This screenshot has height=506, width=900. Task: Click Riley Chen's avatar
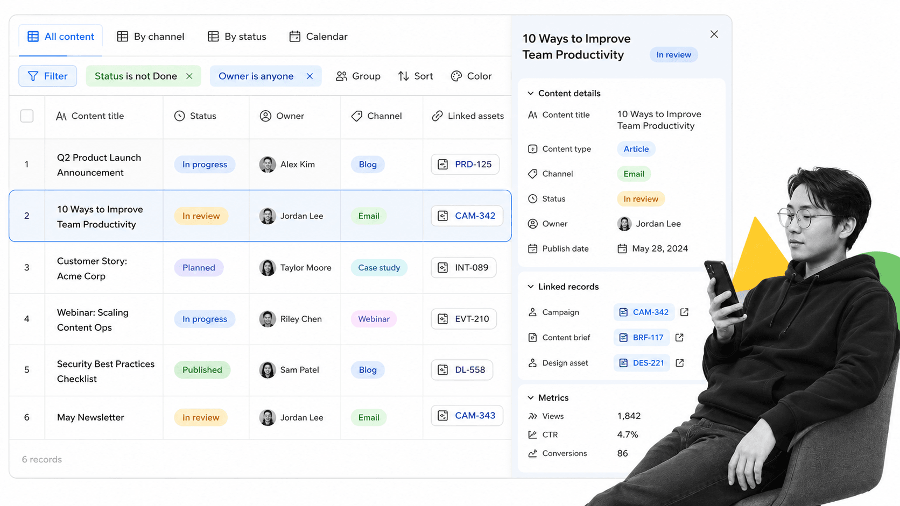click(x=268, y=319)
